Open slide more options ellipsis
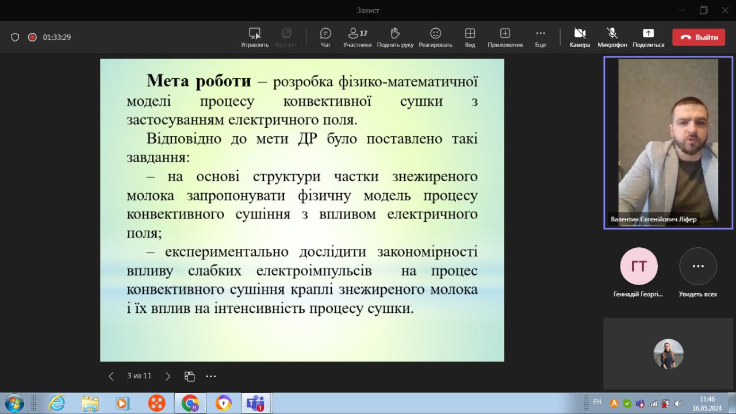 [x=211, y=376]
